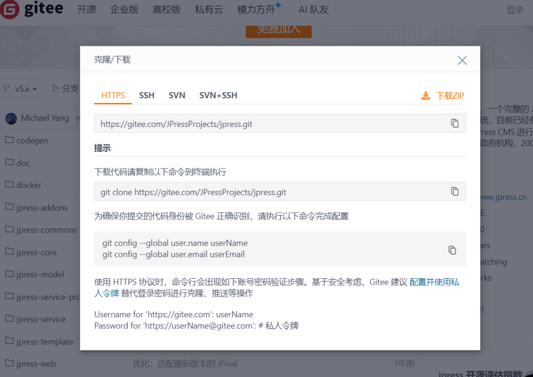Click Michael Yang's avatar

tap(11, 118)
